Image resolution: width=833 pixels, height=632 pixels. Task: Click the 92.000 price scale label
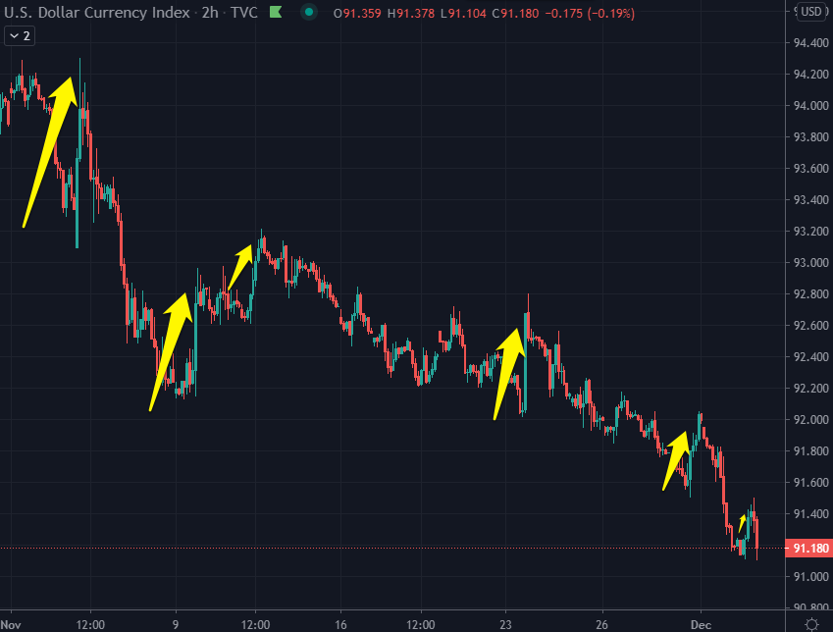(x=810, y=419)
